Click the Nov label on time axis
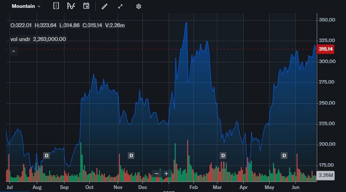This screenshot has height=192, width=346. pyautogui.click(x=118, y=187)
